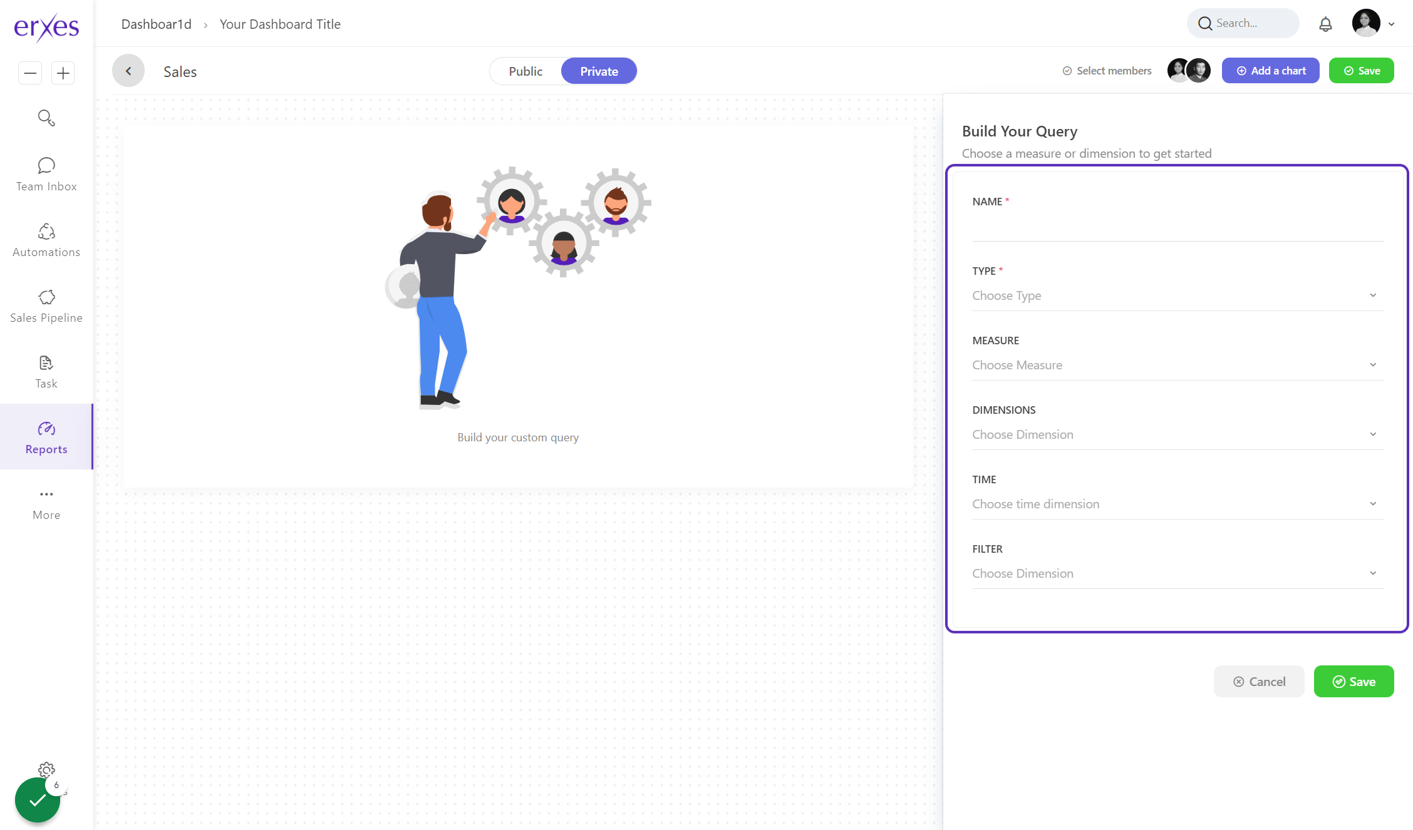Open the notifications bell
1413x830 pixels.
1325,24
